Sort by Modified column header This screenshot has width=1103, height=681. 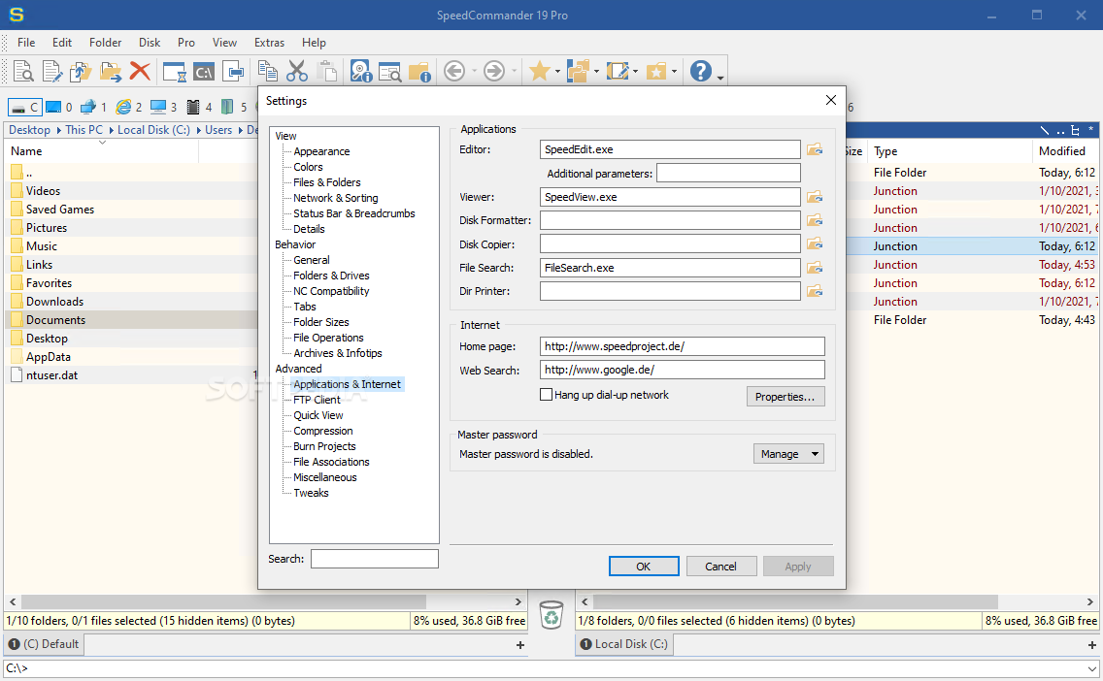click(x=1061, y=151)
